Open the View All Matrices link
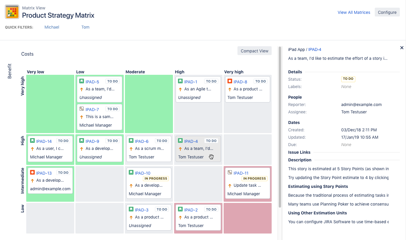 click(354, 12)
